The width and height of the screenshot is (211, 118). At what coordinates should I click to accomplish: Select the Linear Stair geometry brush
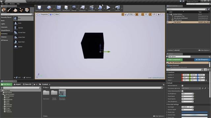[x=23, y=37]
